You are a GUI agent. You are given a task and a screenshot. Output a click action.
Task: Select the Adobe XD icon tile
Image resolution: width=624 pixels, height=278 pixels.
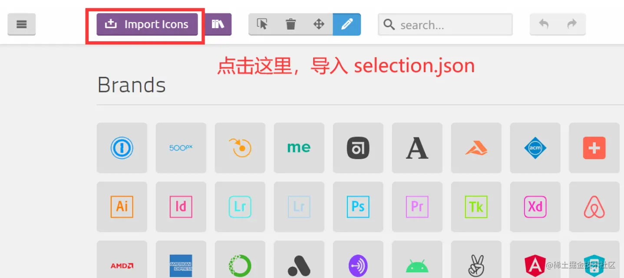click(x=535, y=207)
